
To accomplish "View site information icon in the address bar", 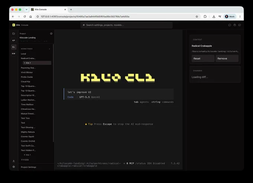I will [38, 16].
